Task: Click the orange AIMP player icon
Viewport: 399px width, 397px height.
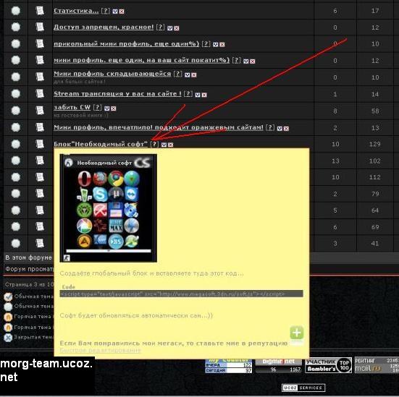Action: click(x=84, y=242)
